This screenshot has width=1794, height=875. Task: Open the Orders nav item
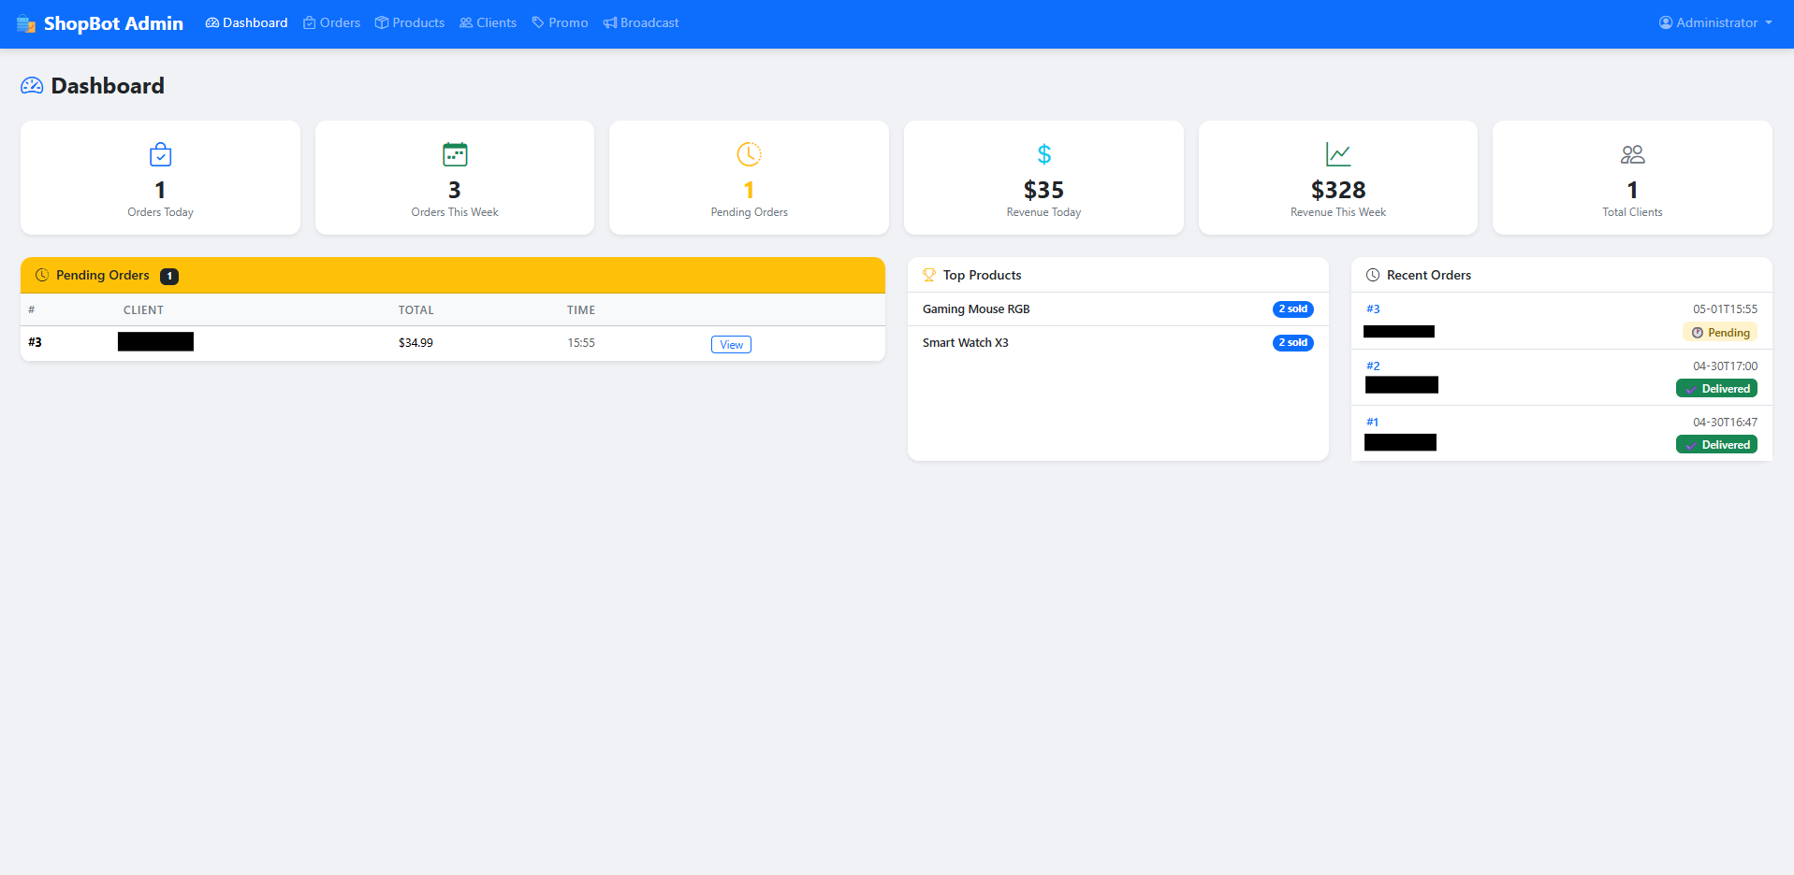pos(332,22)
